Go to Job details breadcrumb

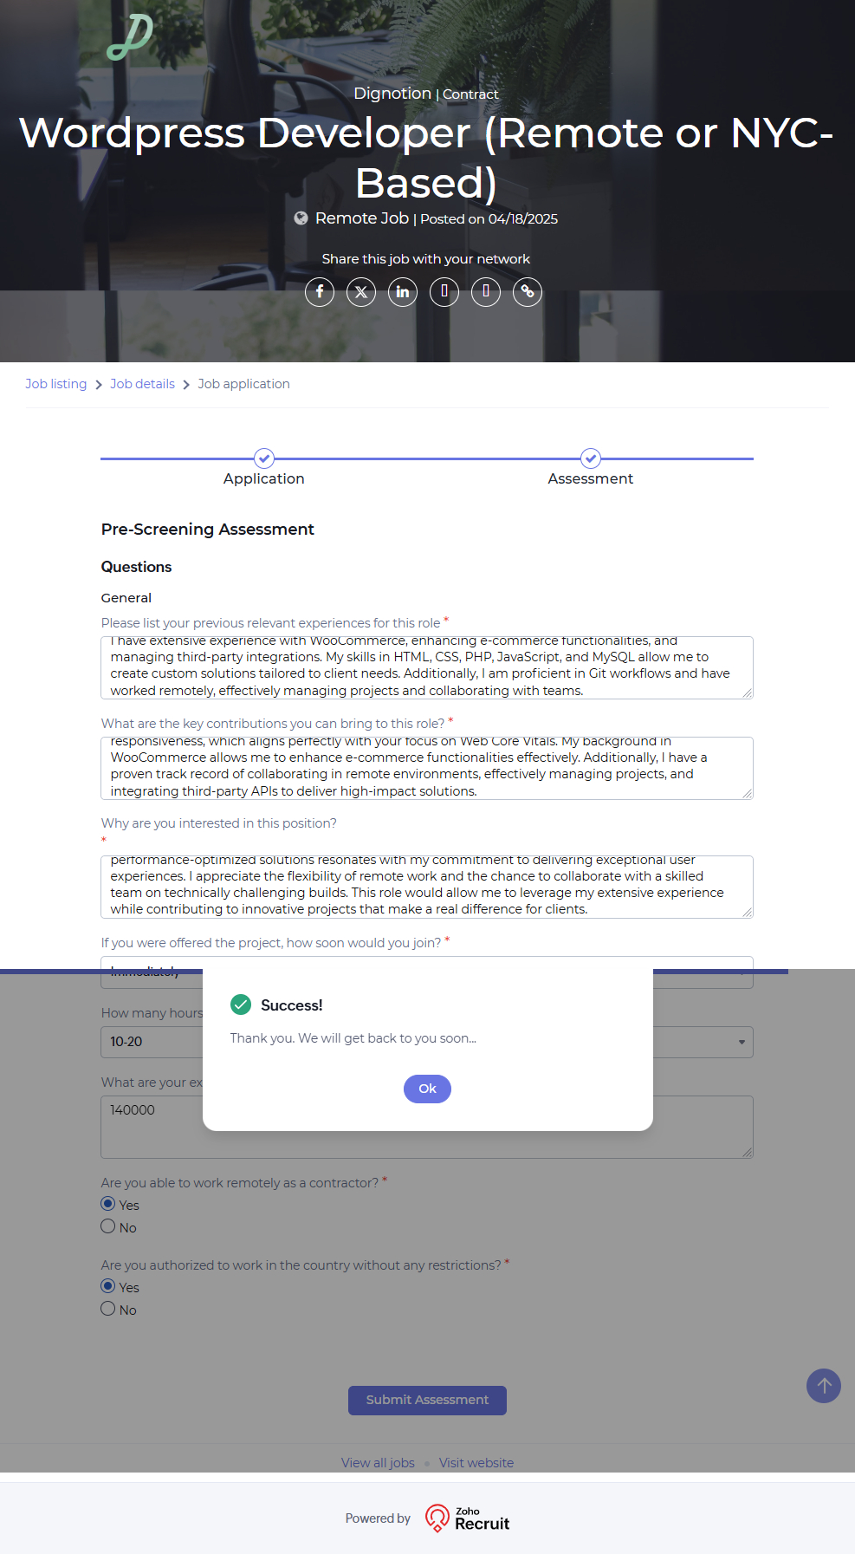pos(142,384)
